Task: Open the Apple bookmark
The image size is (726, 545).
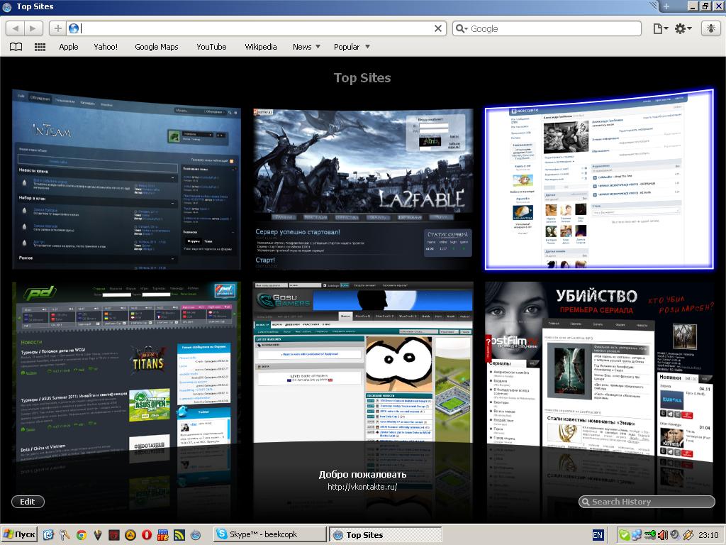Action: coord(69,47)
